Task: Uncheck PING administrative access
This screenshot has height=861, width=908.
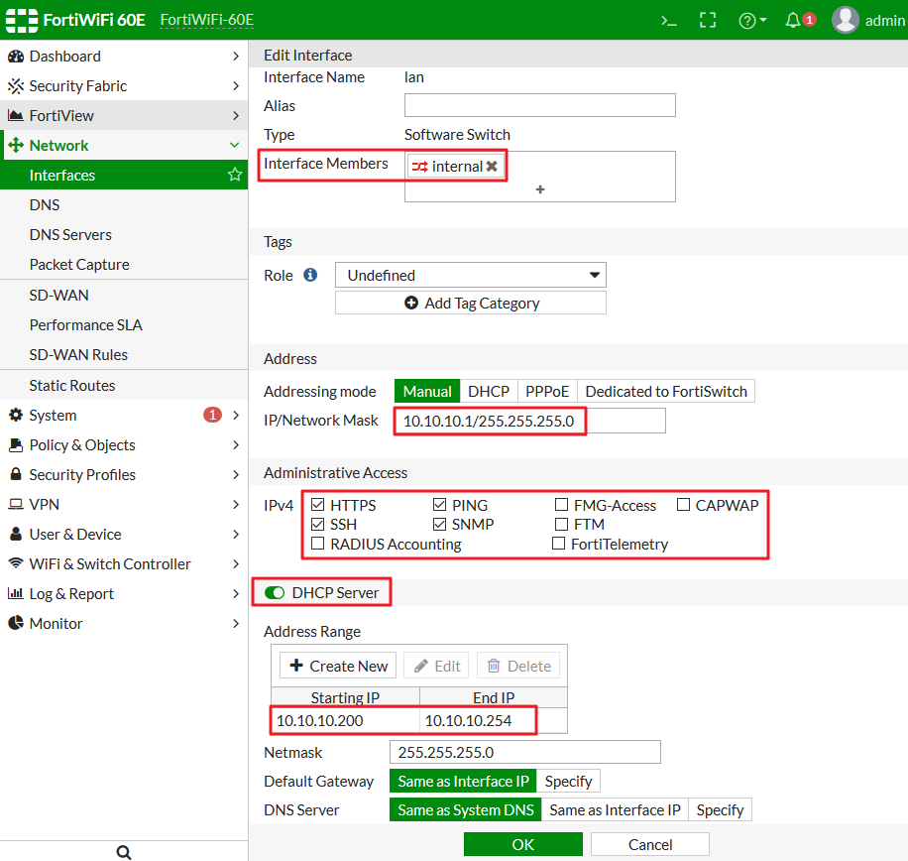Action: click(x=439, y=505)
